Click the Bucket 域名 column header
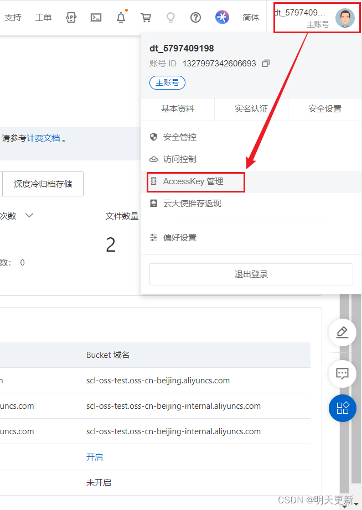This screenshot has height=510, width=362. click(x=108, y=355)
